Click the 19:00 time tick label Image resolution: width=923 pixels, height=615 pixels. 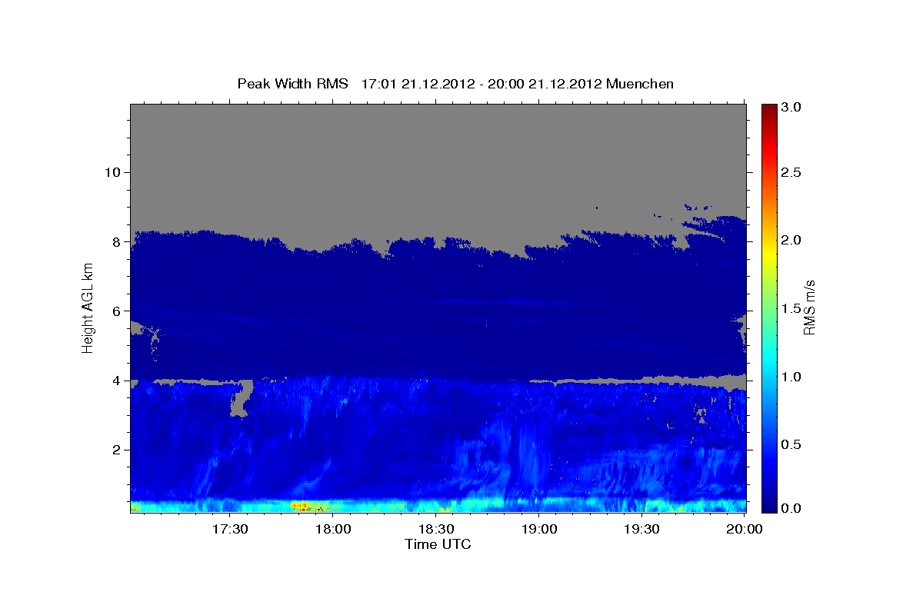(x=539, y=529)
